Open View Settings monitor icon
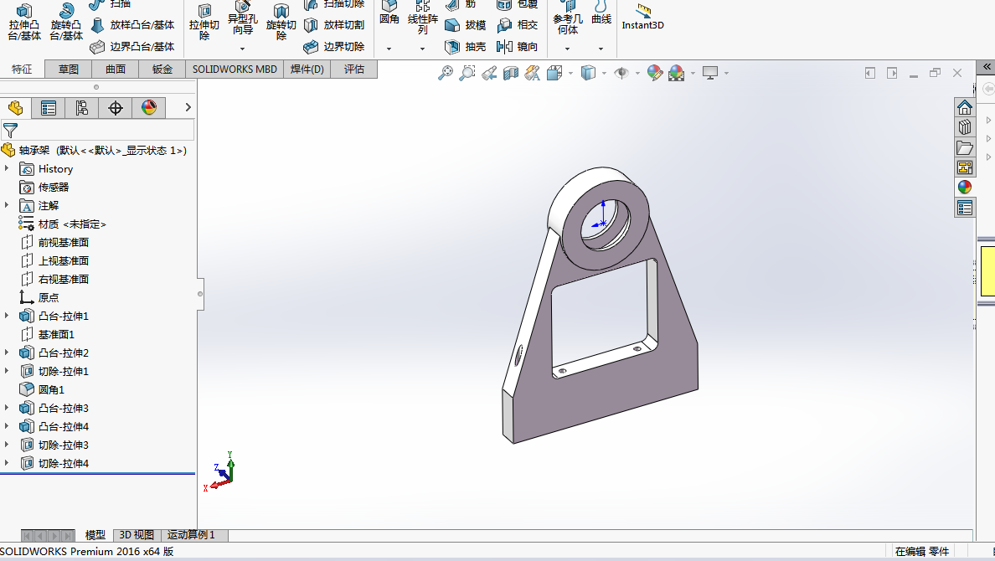The width and height of the screenshot is (995, 561). pyautogui.click(x=710, y=73)
